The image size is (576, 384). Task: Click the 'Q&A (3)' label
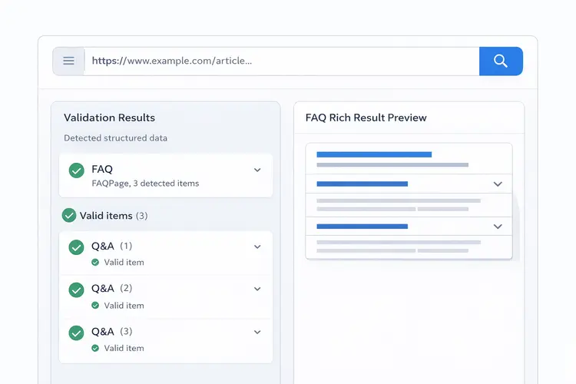[x=111, y=332]
